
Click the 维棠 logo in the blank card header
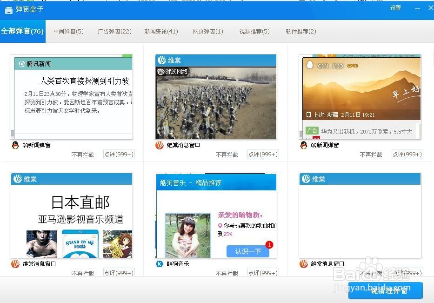(x=306, y=179)
